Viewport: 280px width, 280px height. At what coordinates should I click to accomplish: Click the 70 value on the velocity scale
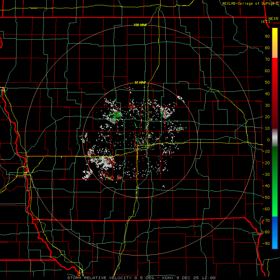[x=267, y=59]
